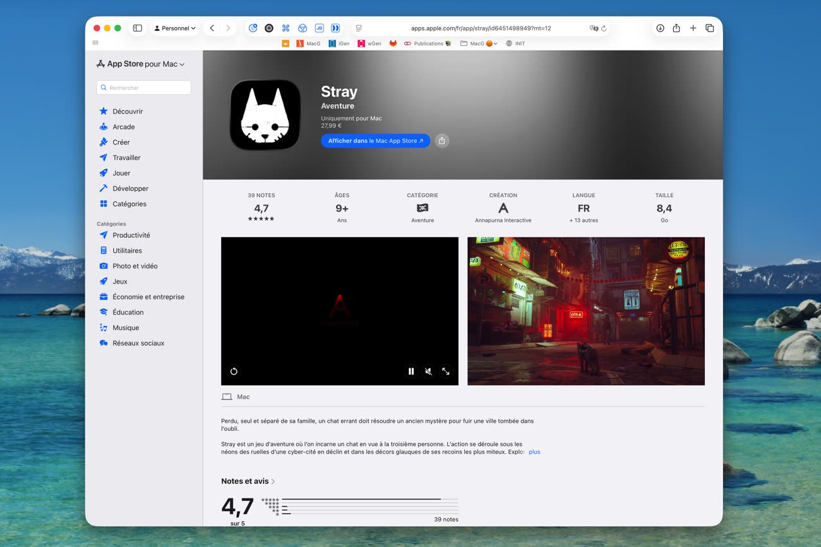Select Arcade in the sidebar
This screenshot has height=547, width=821.
pyautogui.click(x=123, y=127)
